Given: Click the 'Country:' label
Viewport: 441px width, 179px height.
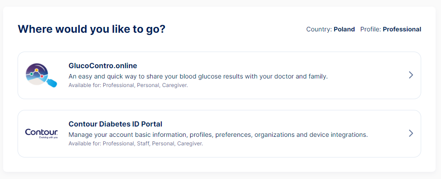Looking at the screenshot, I should (x=319, y=29).
